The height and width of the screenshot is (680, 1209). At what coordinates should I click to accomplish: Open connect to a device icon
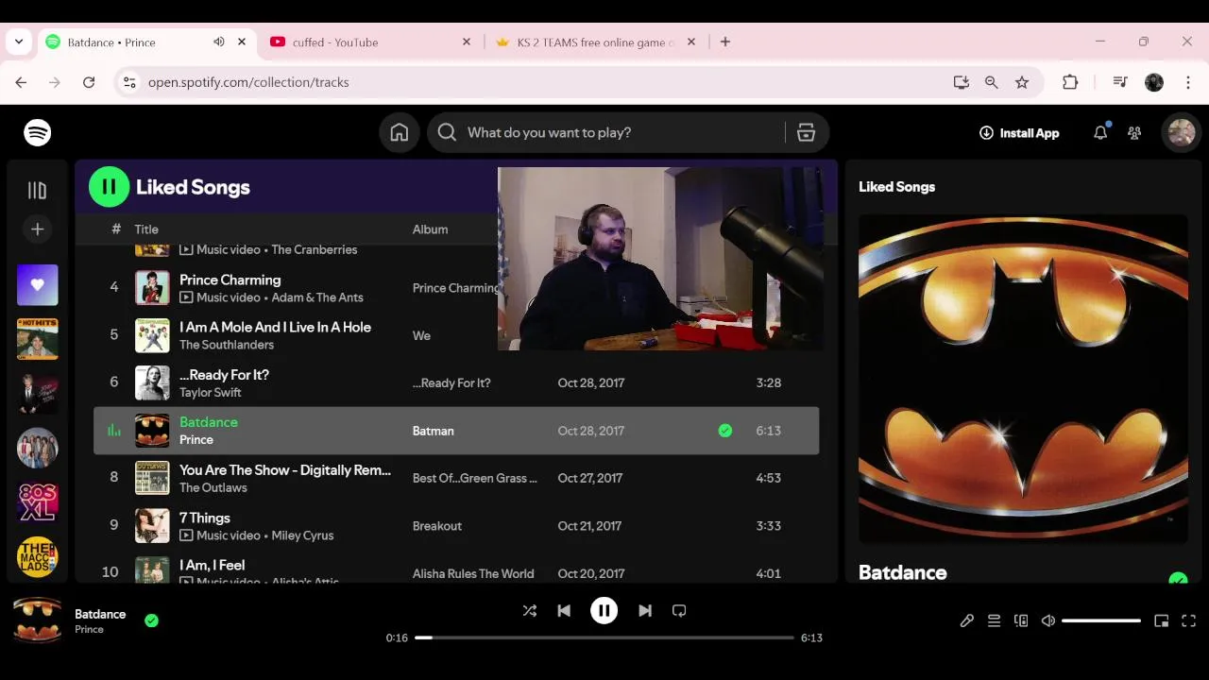(x=1021, y=620)
